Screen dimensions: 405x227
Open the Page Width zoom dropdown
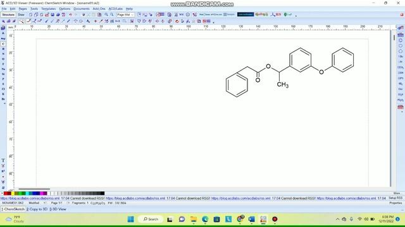[x=125, y=15]
